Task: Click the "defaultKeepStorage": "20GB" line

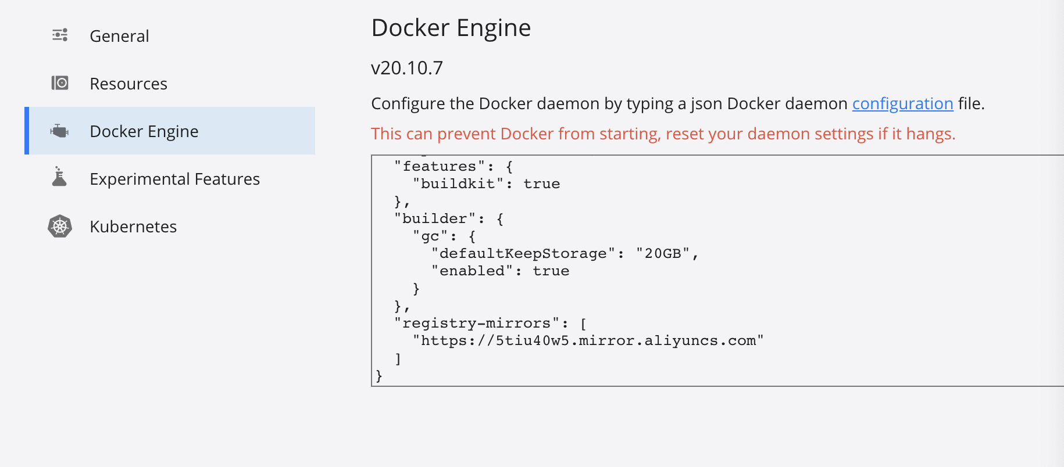Action: [x=565, y=254]
